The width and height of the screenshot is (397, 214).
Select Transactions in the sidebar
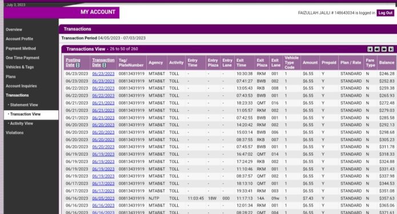(17, 95)
